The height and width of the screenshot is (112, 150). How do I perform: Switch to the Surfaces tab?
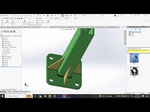(x=20, y=27)
